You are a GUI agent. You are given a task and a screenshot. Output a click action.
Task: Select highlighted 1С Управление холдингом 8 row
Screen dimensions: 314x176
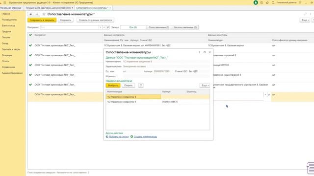158,97
